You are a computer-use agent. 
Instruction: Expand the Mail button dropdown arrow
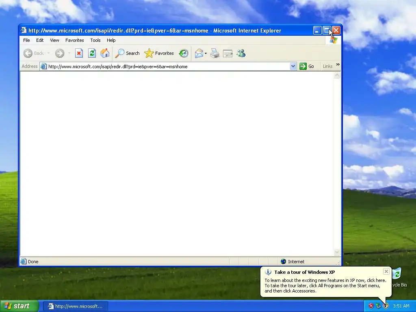click(x=206, y=53)
